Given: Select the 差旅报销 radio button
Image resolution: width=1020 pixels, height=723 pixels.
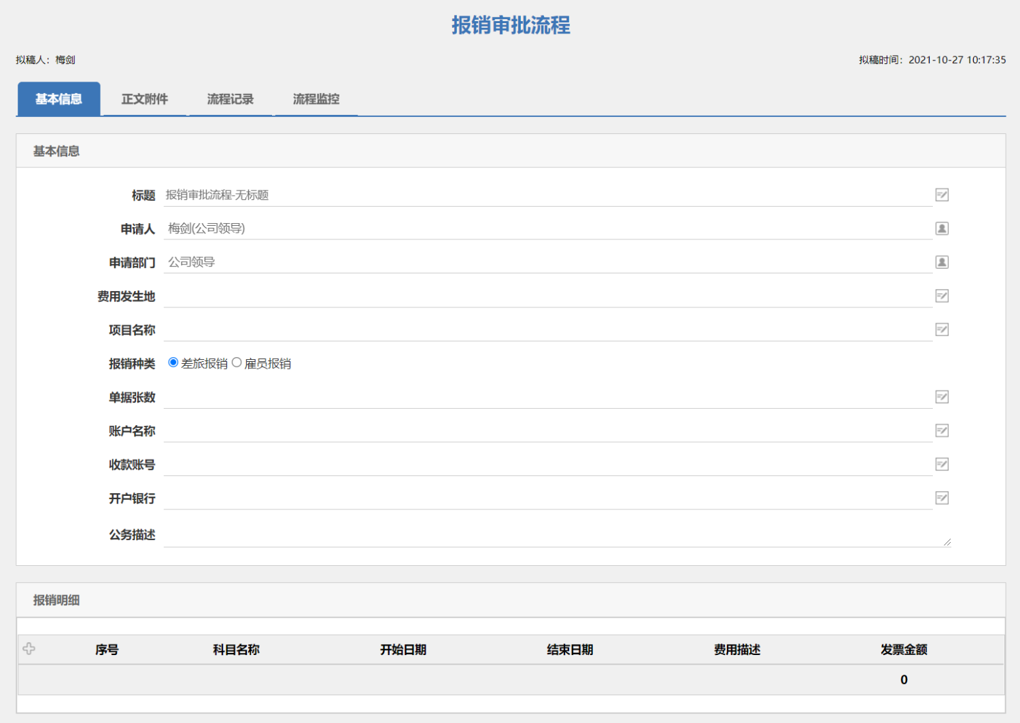Looking at the screenshot, I should coord(171,363).
